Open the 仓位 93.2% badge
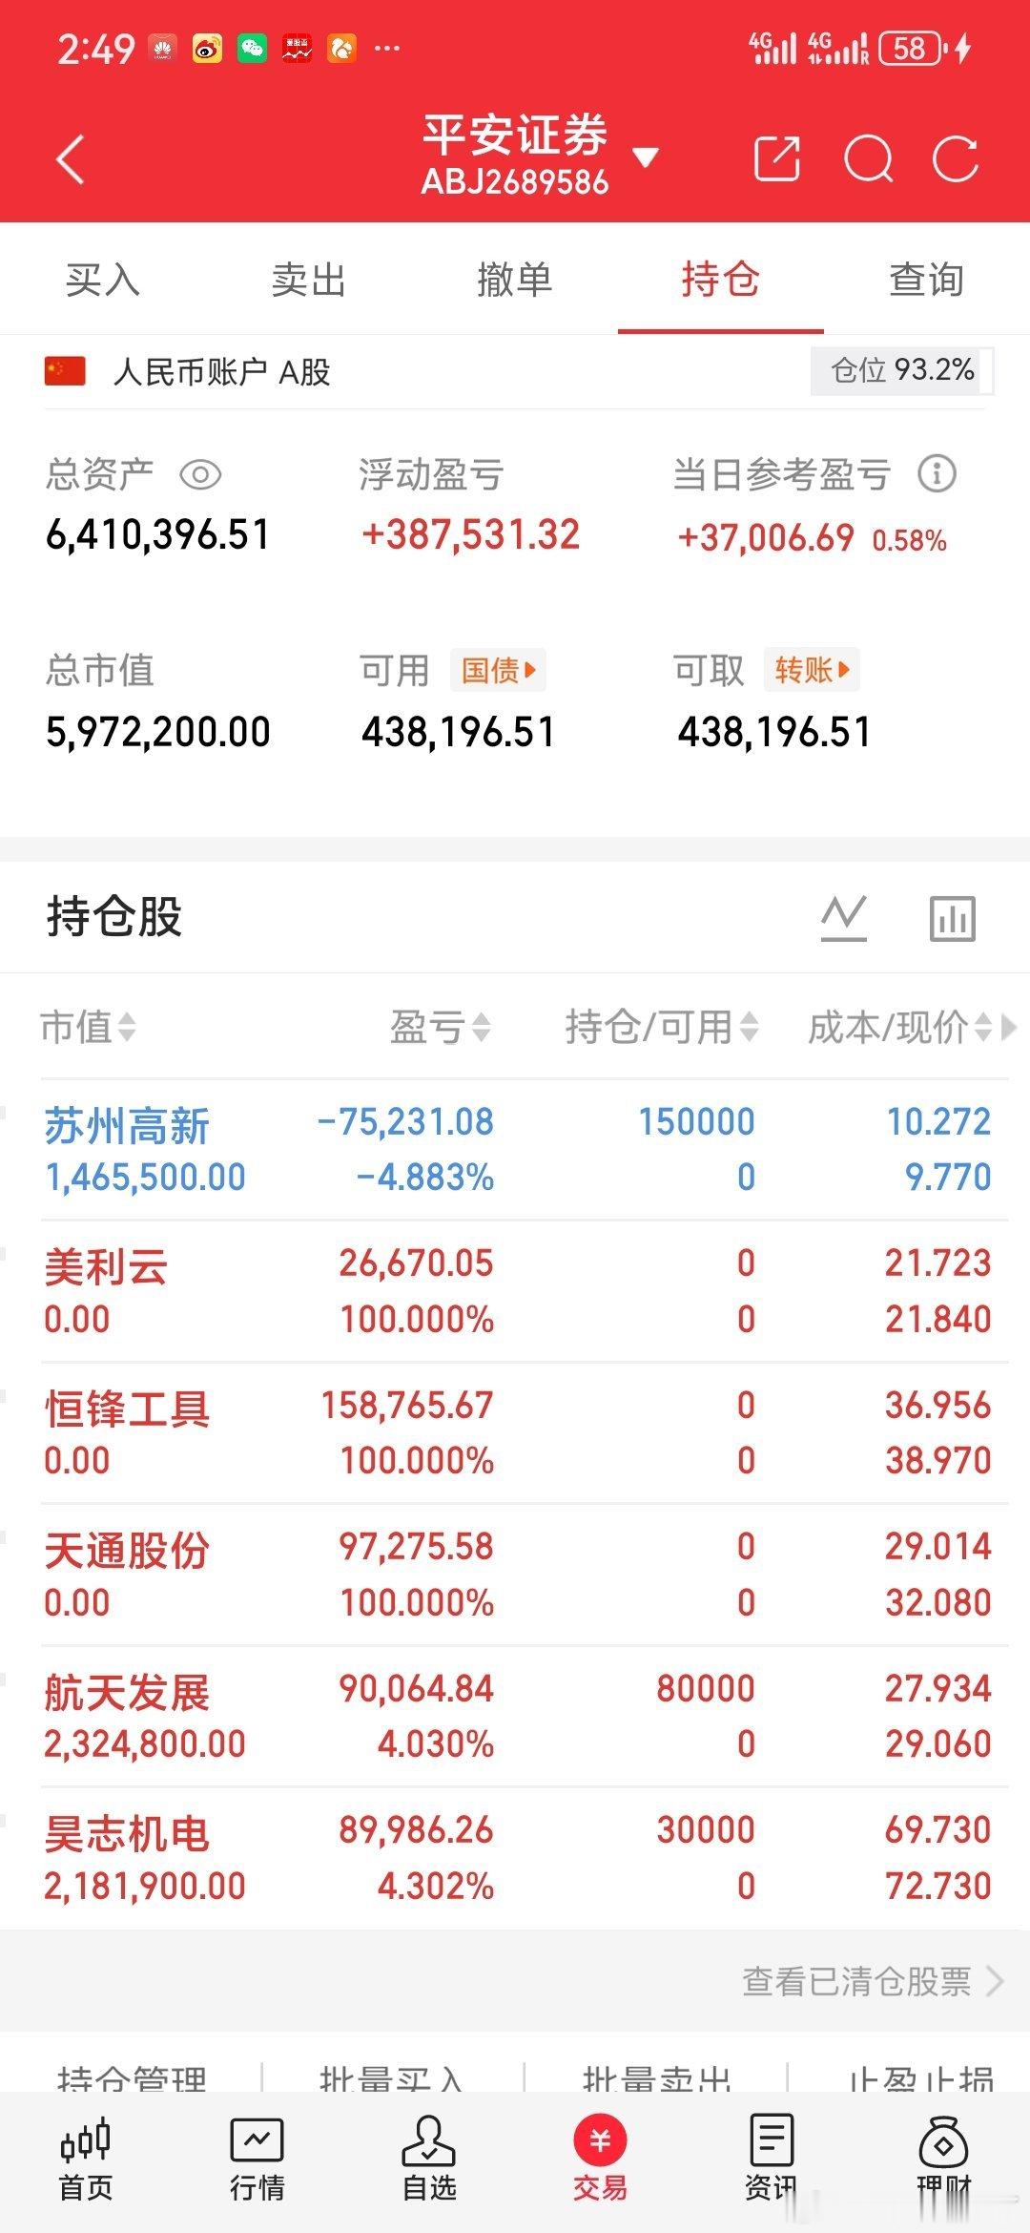This screenshot has height=2233, width=1030. [x=902, y=370]
